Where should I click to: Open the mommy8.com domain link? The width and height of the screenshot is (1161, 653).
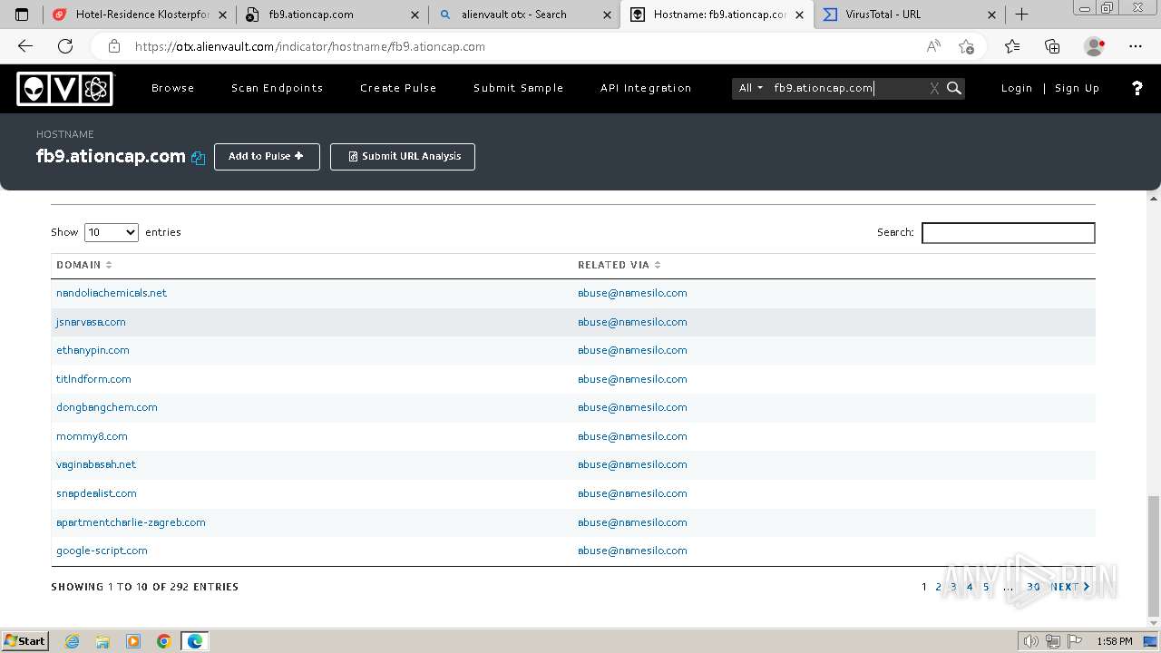coord(92,436)
